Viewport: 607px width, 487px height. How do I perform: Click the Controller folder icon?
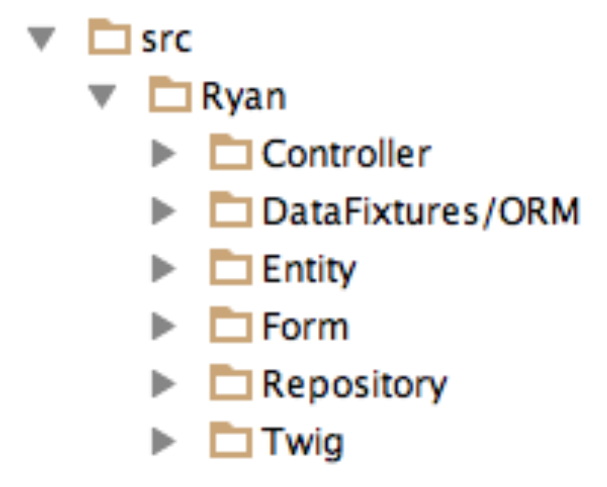231,154
